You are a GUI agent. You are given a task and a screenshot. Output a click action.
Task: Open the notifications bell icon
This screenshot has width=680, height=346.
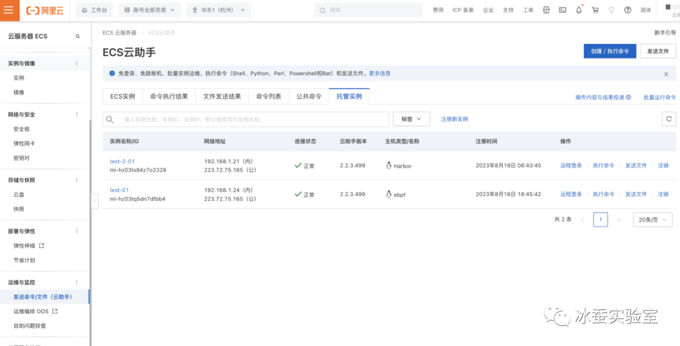[x=579, y=11]
